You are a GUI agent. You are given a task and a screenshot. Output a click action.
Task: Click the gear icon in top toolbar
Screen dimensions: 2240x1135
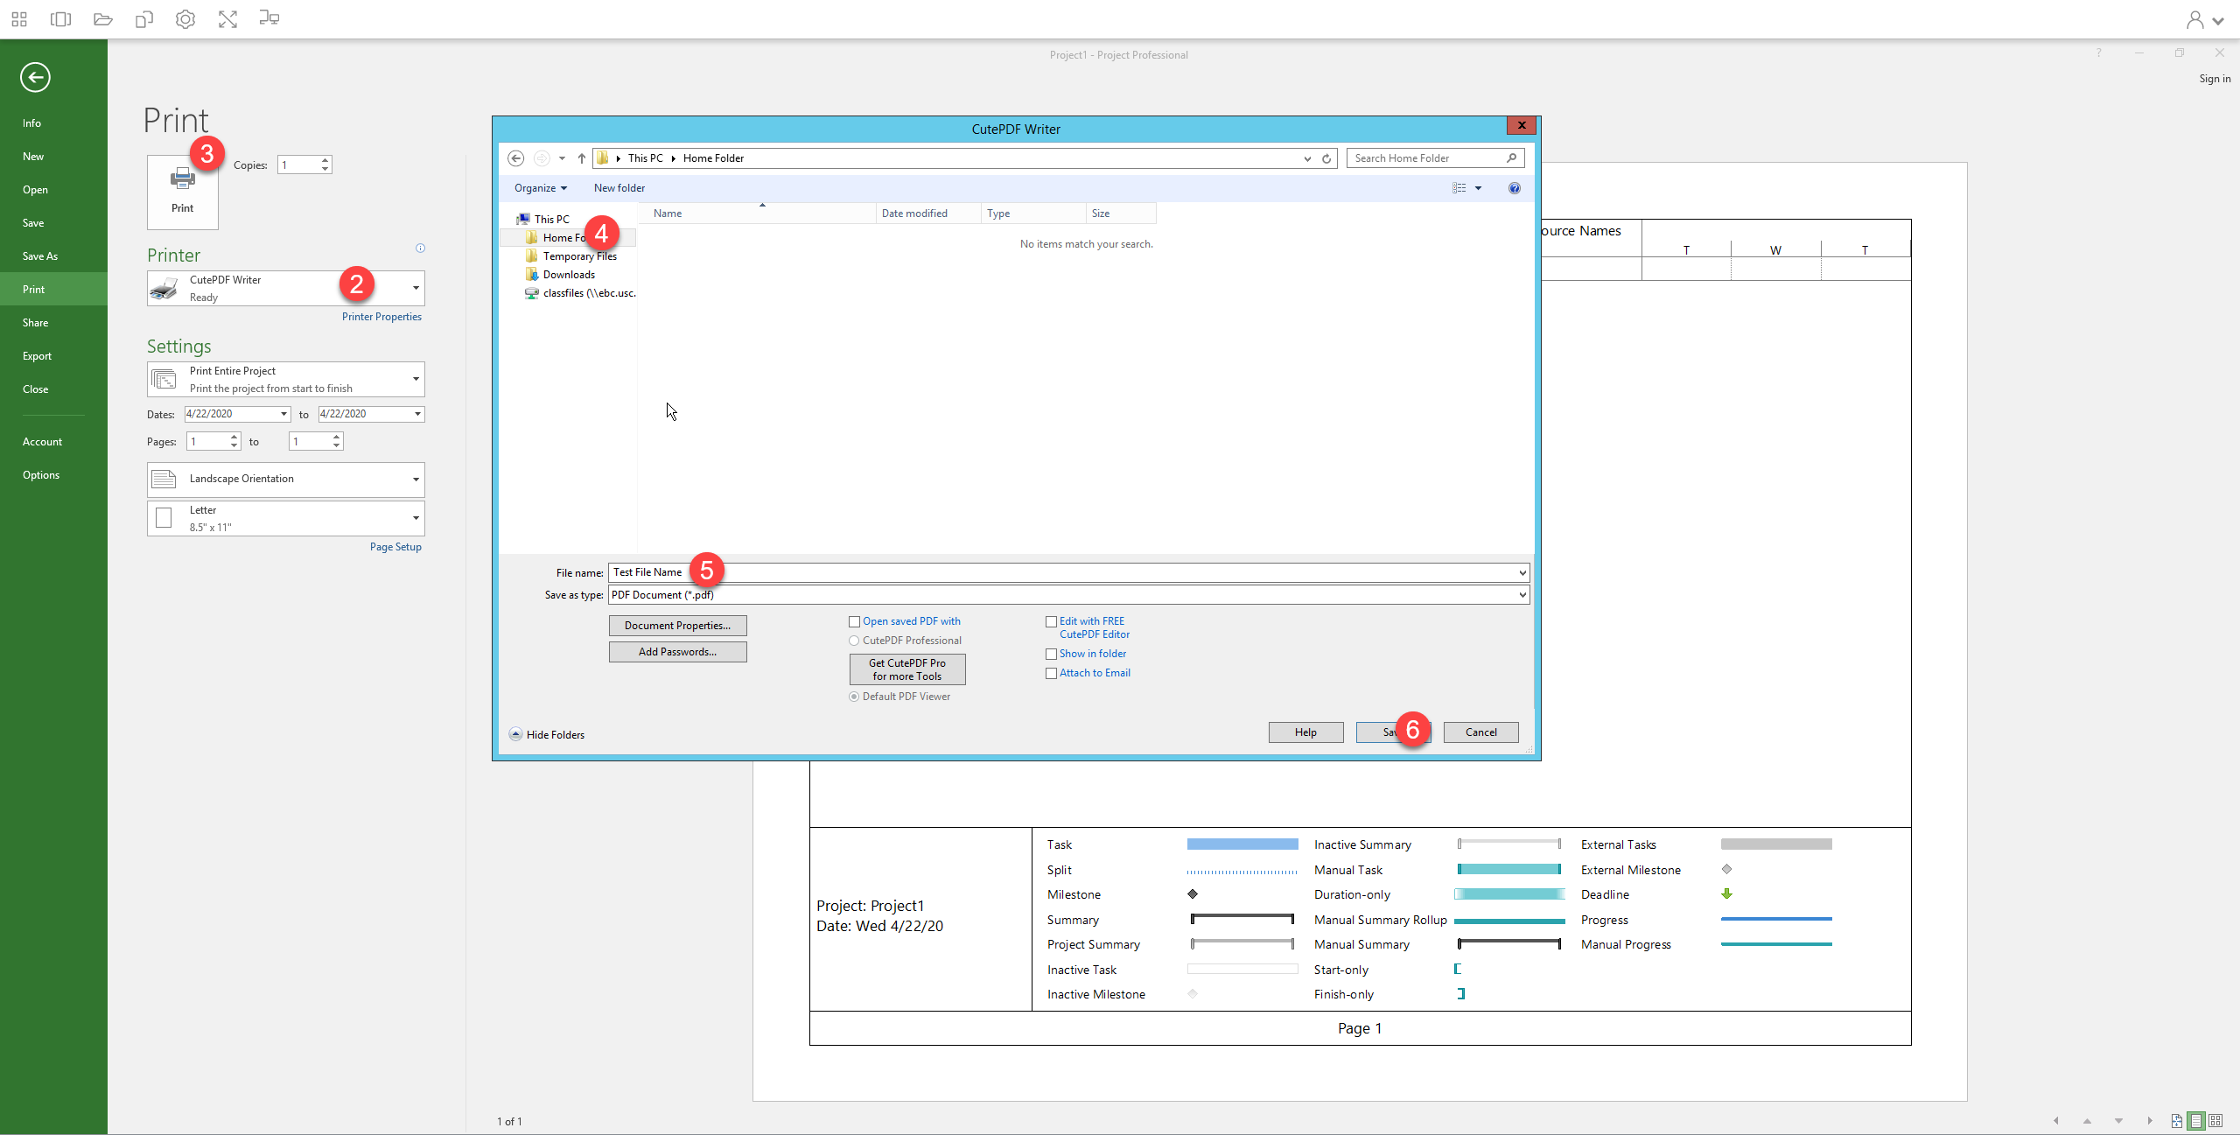185,18
